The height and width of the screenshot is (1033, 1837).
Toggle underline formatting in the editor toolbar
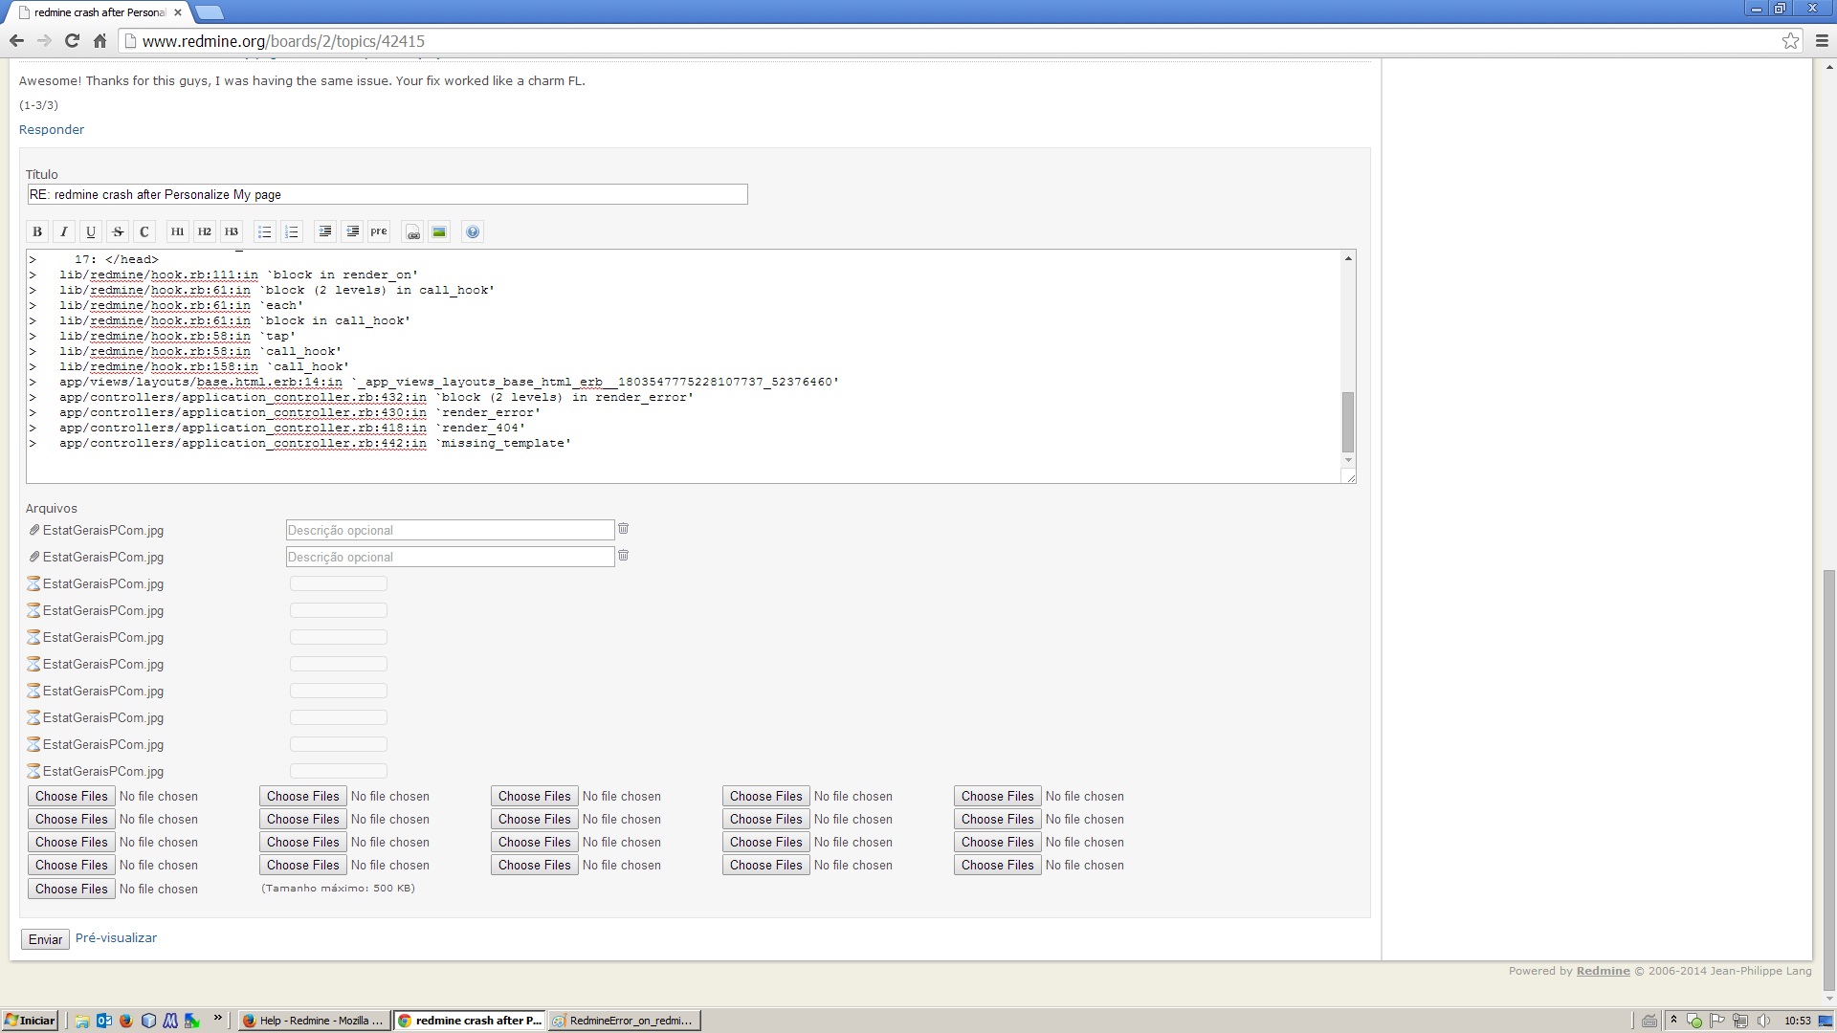click(91, 231)
